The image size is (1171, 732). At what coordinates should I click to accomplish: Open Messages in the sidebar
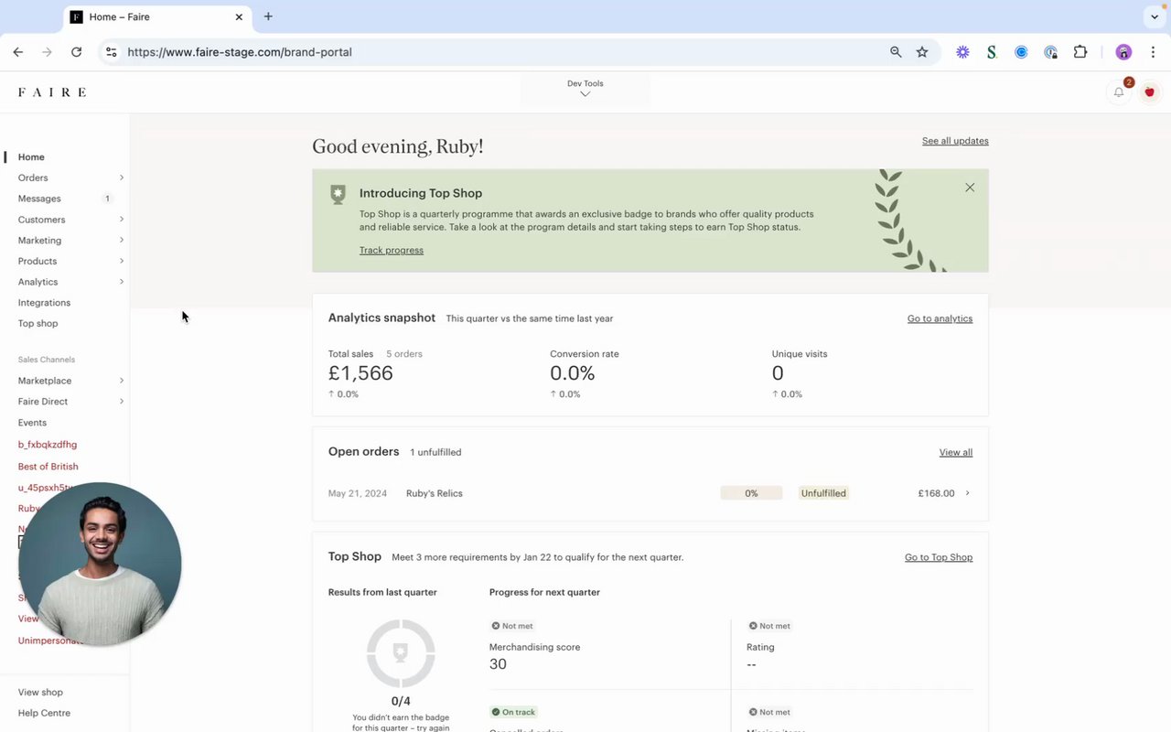pyautogui.click(x=39, y=199)
